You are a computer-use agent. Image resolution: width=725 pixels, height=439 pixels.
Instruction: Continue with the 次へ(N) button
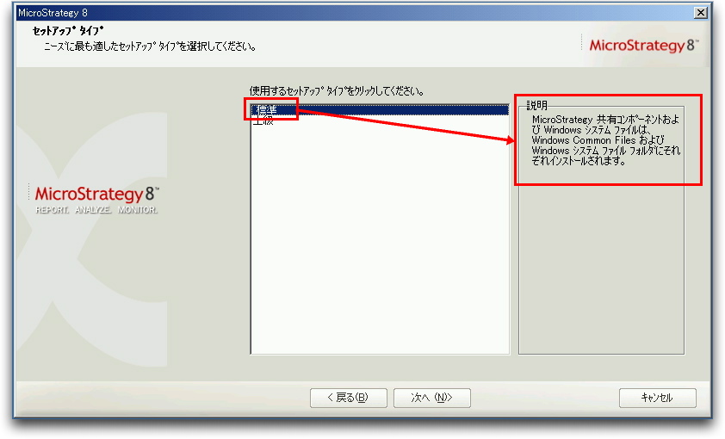tap(432, 398)
